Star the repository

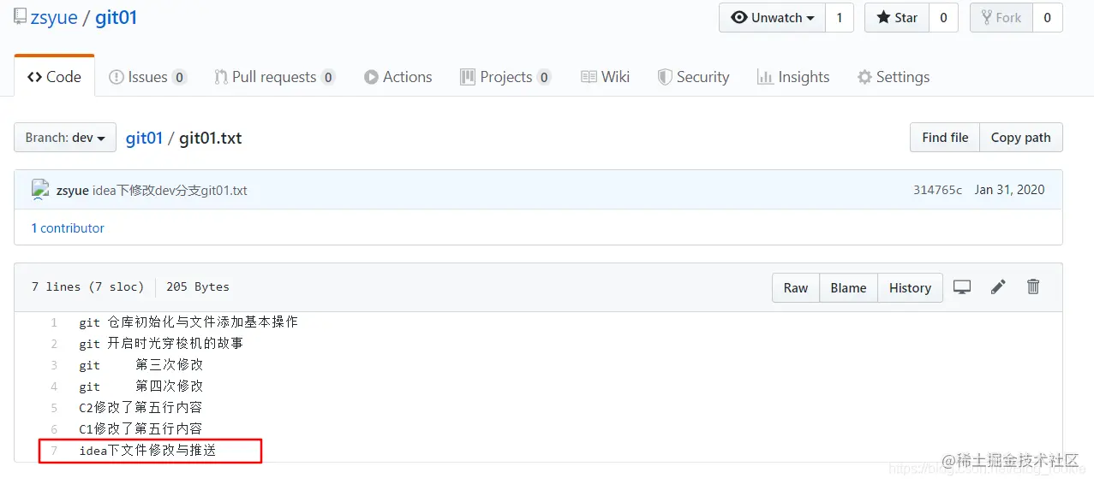[897, 18]
